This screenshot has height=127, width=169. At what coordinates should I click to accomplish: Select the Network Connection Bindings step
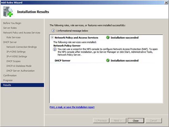(22, 47)
